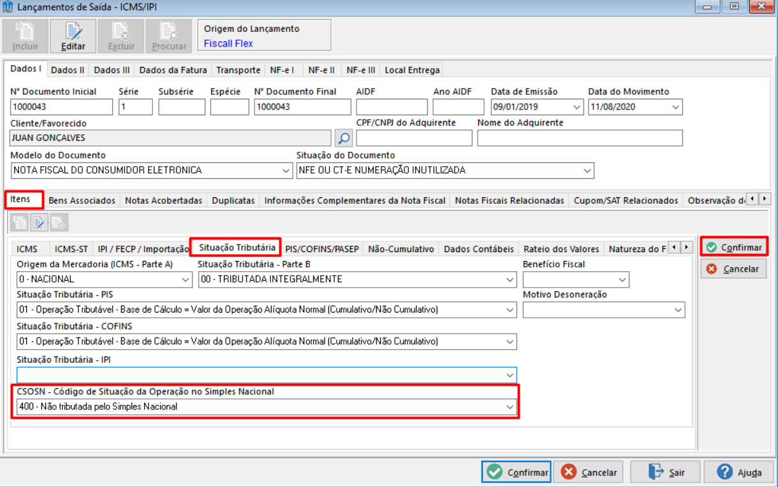Click the Nome do Adquirente field
Screen dimensions: 778x487
580,138
